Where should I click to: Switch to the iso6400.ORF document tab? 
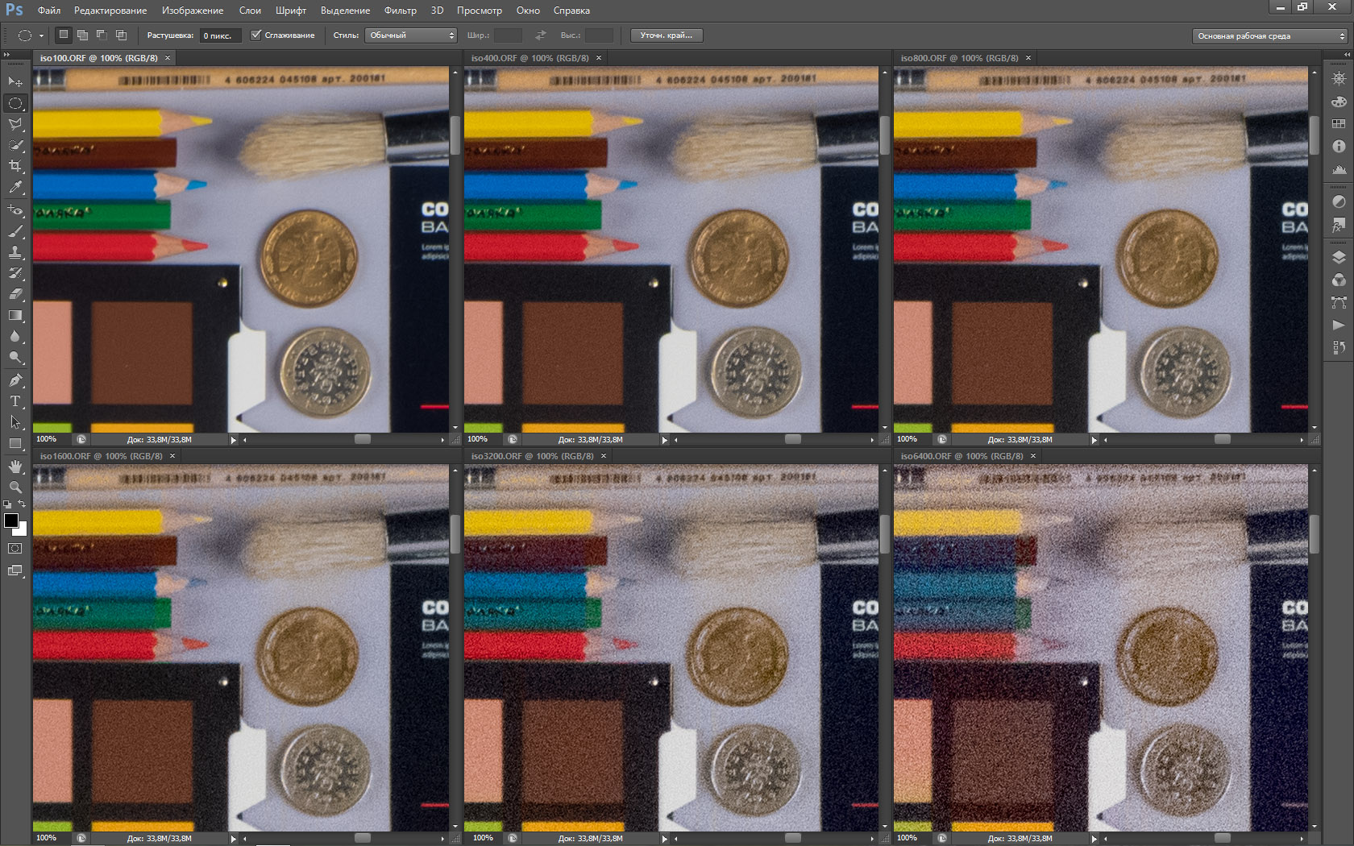[x=962, y=456]
